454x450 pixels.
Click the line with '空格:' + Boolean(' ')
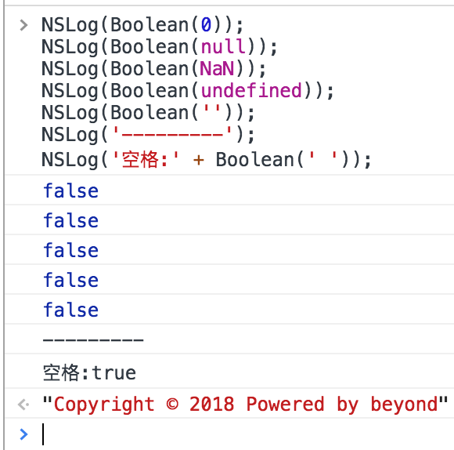[206, 160]
